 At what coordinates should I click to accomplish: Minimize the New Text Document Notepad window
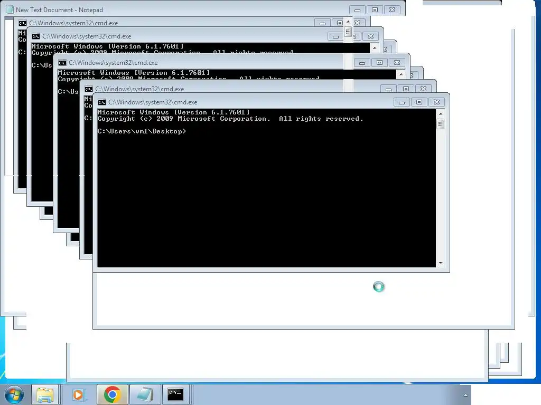[x=357, y=10]
